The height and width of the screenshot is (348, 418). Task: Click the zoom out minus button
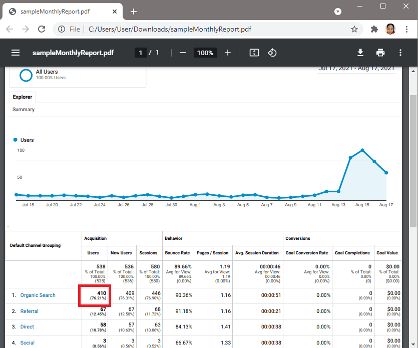click(183, 53)
